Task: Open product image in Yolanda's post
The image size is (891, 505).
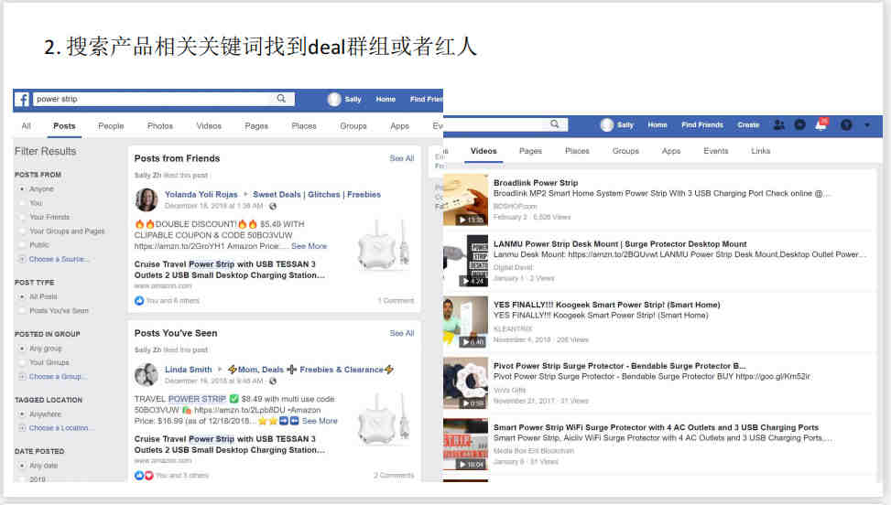Action: [384, 245]
